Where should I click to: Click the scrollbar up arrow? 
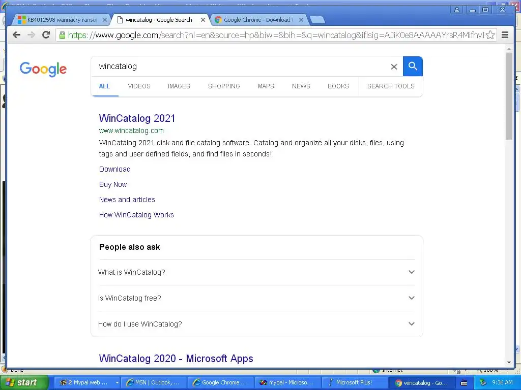(x=509, y=49)
